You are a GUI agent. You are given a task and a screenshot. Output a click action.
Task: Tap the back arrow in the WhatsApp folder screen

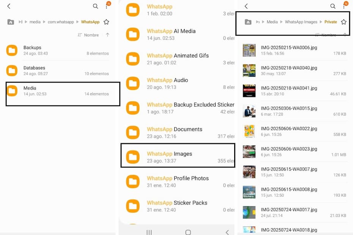coord(9,6)
